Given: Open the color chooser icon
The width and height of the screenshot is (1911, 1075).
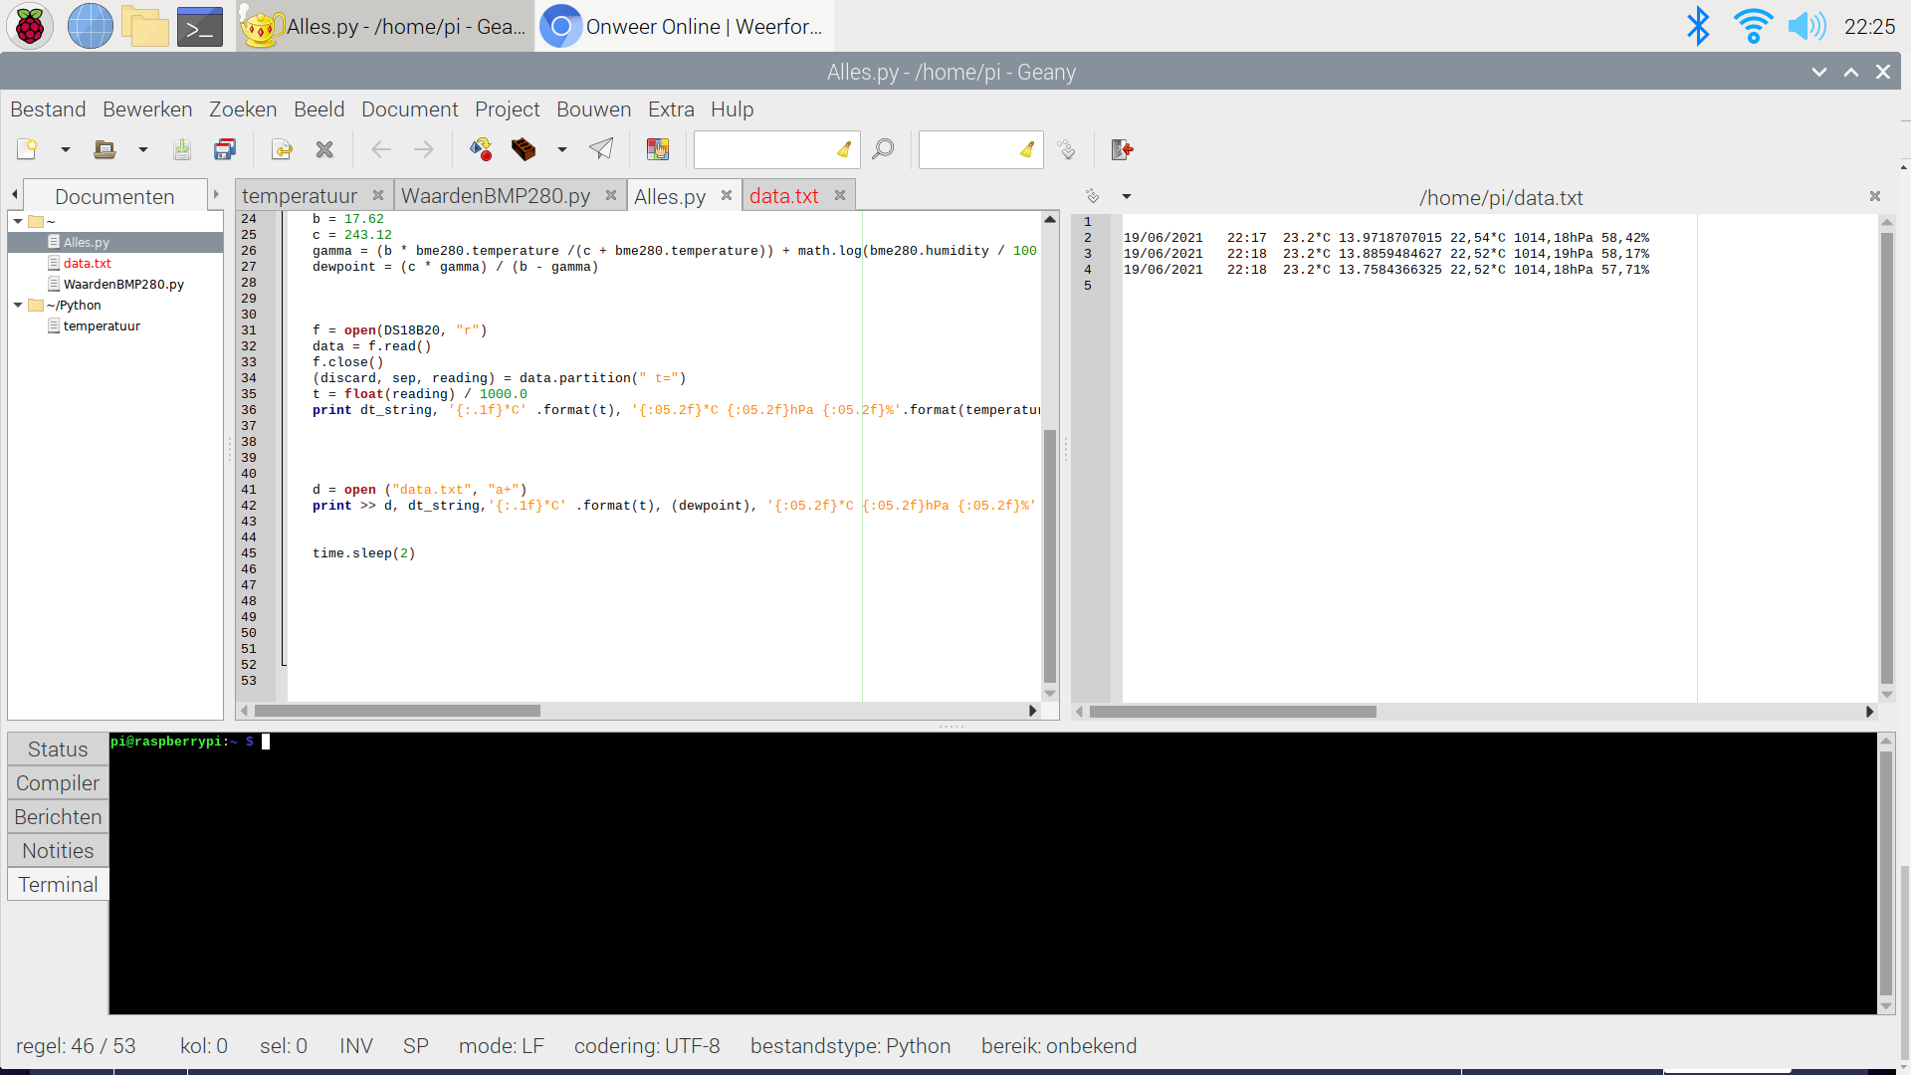Looking at the screenshot, I should pyautogui.click(x=658, y=149).
